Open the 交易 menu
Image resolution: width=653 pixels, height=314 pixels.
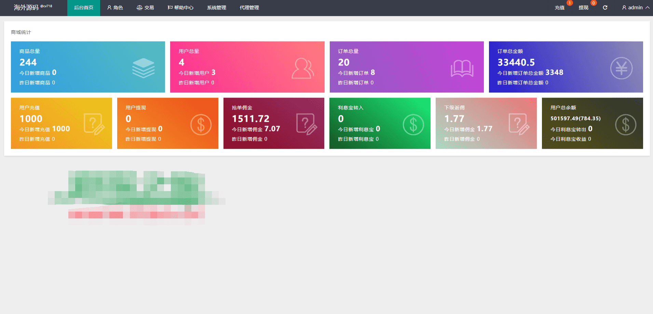point(145,8)
